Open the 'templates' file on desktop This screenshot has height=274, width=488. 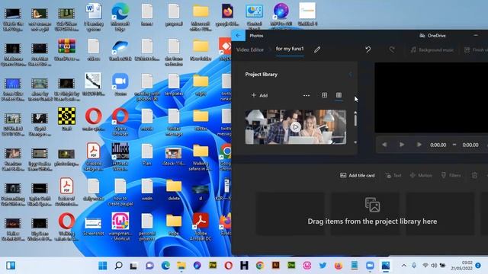pyautogui.click(x=174, y=84)
